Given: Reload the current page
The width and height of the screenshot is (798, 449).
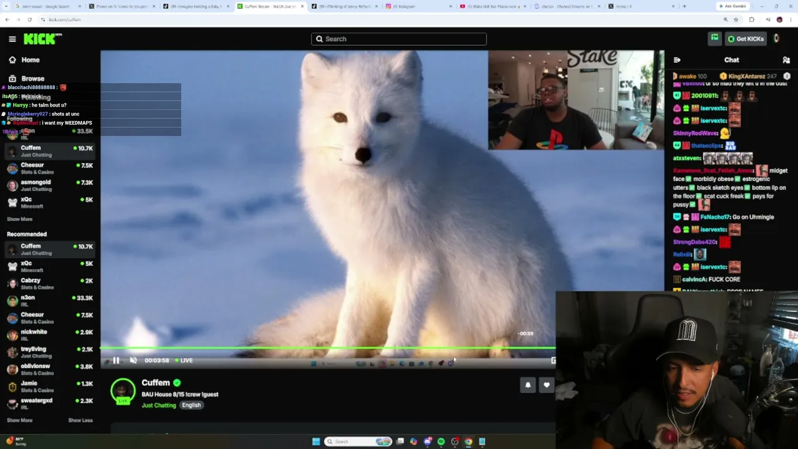Looking at the screenshot, I should pos(29,19).
